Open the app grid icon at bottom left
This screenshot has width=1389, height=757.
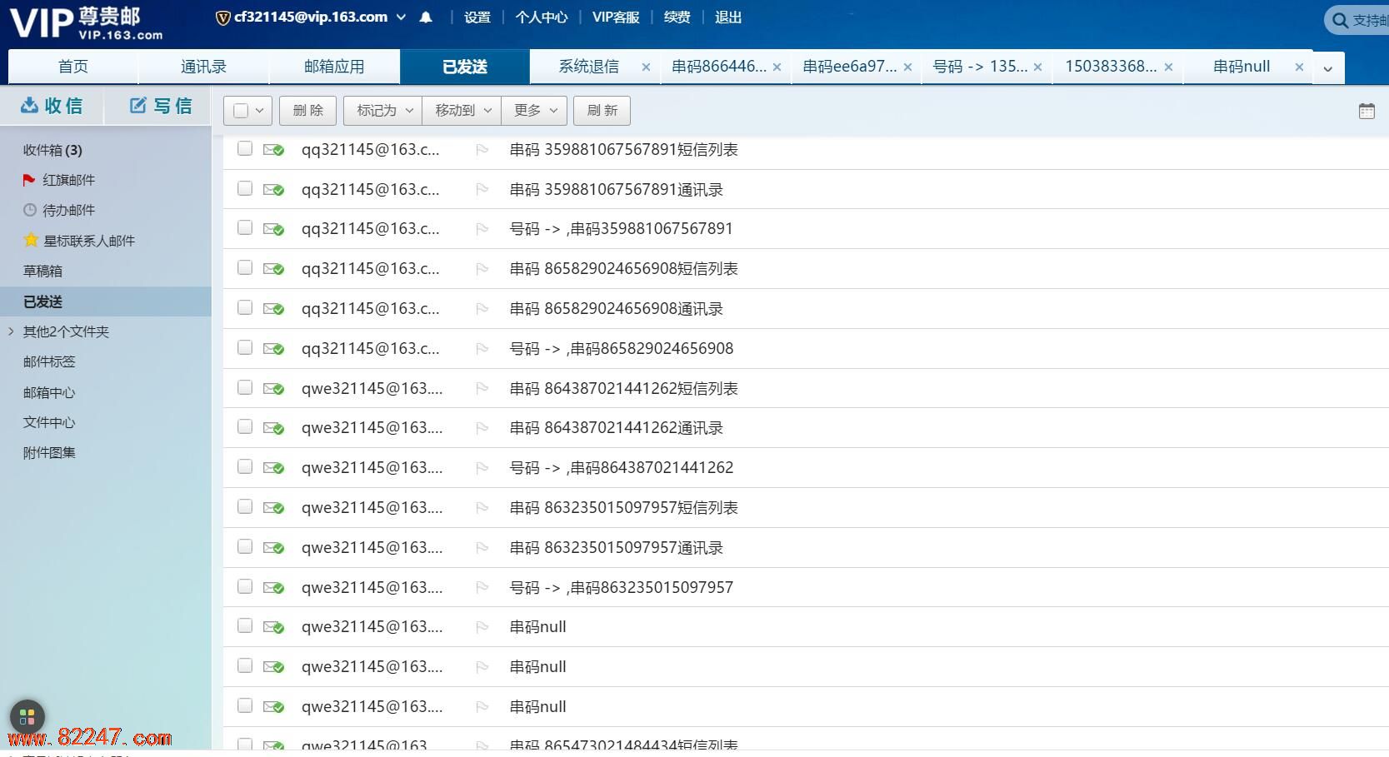click(27, 716)
